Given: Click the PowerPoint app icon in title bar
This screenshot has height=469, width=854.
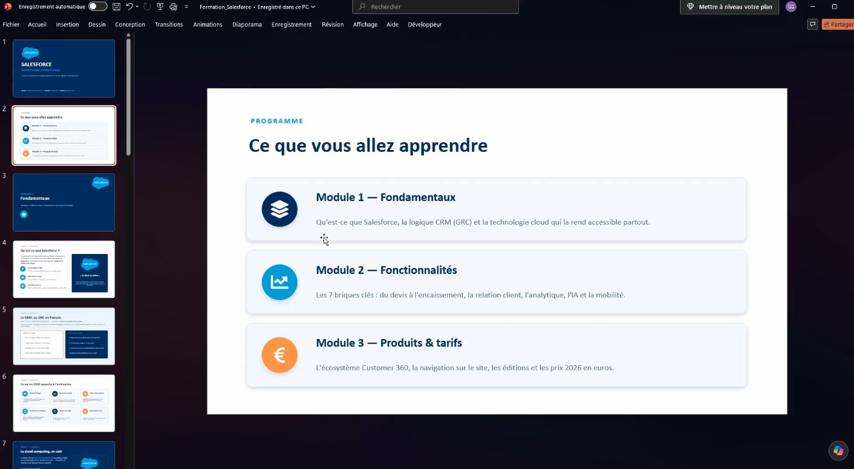Looking at the screenshot, I should tap(8, 7).
